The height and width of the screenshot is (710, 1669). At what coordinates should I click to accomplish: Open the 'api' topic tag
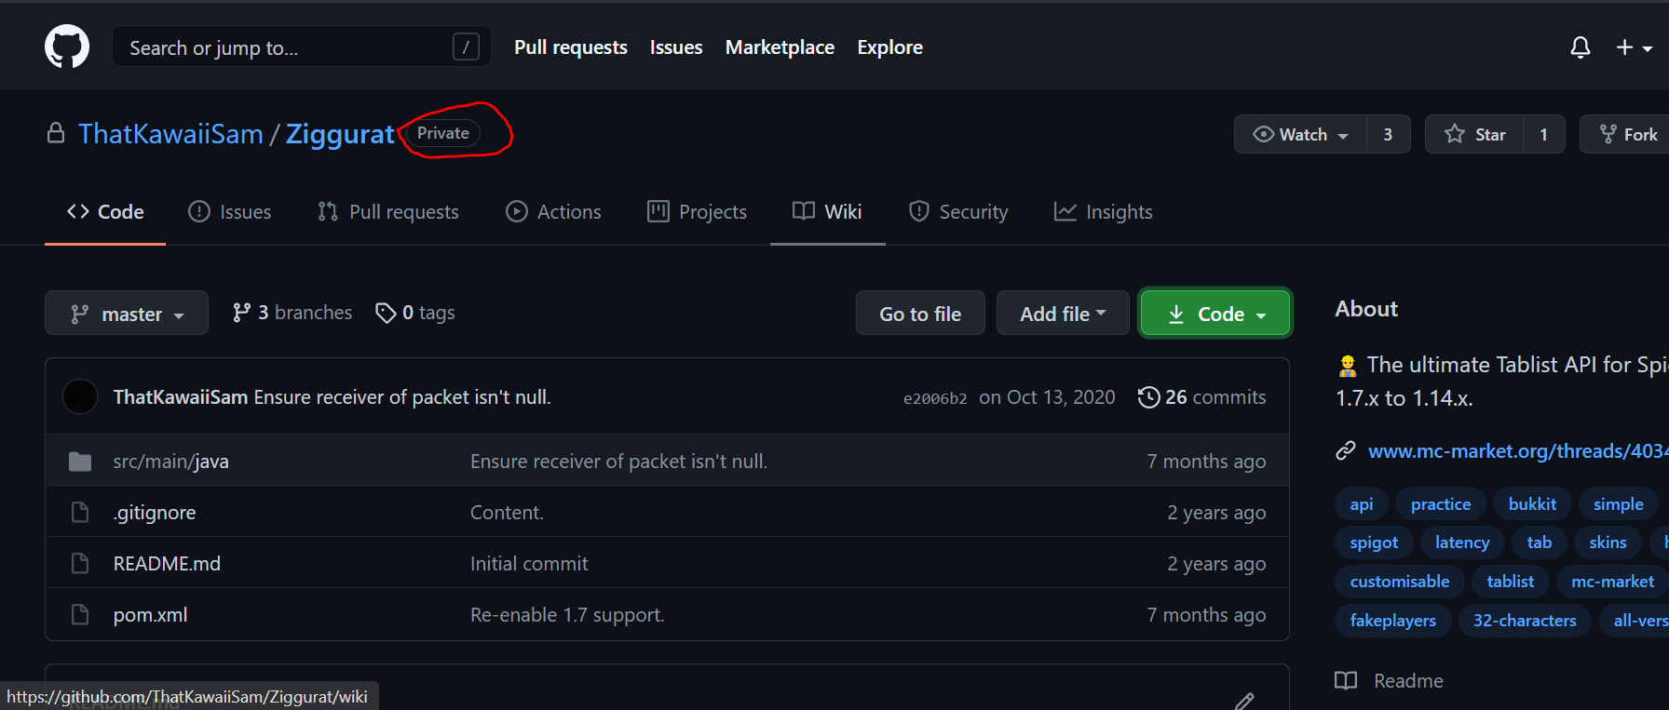point(1362,504)
